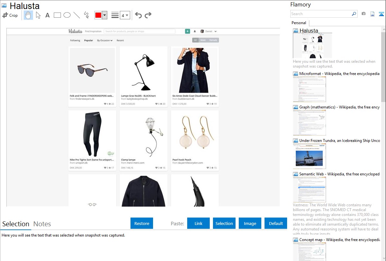386x261 pixels.
Task: Click the Vastness description text under Semantic Web
Action: (x=336, y=219)
